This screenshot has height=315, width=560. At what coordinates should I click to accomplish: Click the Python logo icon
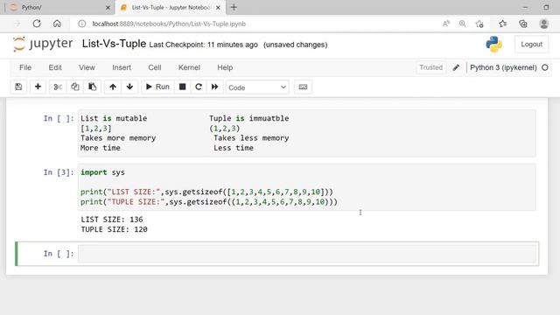pos(493,45)
